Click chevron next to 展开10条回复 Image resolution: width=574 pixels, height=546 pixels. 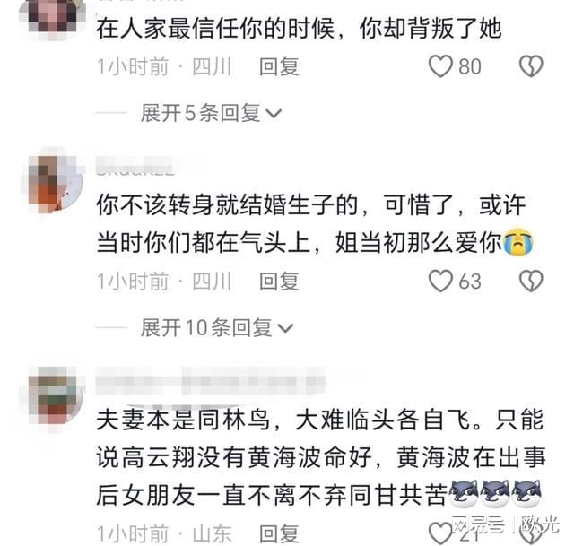click(285, 328)
